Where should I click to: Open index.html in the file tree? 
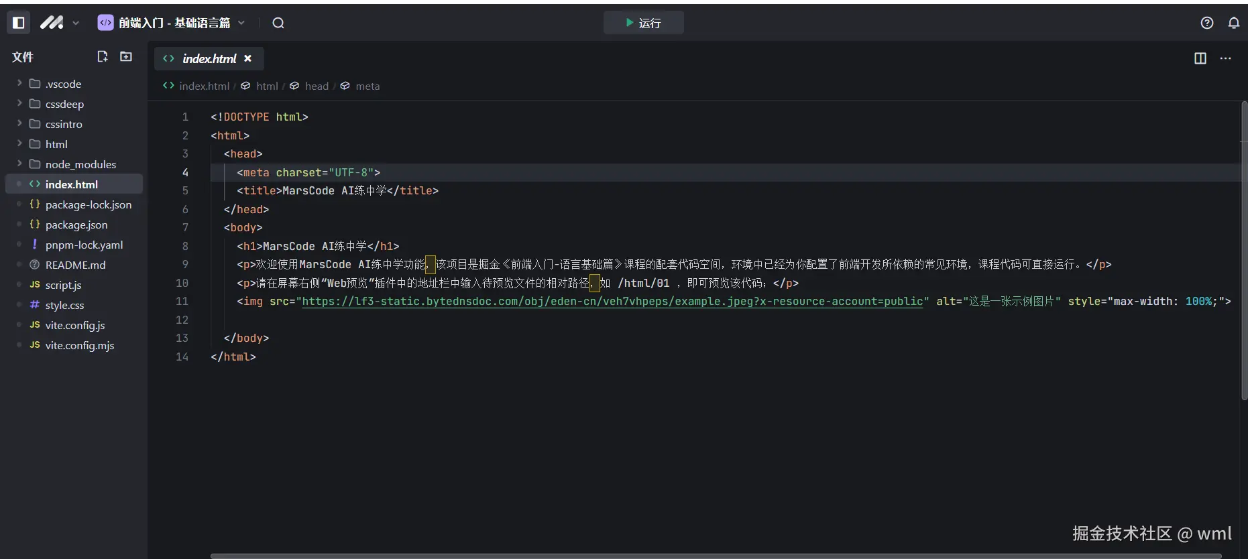coord(74,184)
